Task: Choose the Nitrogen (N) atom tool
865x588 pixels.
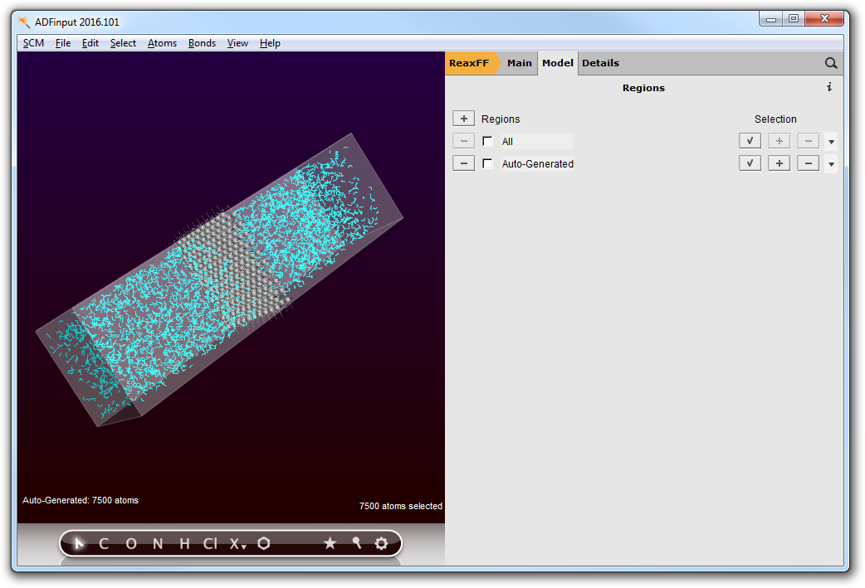Action: (x=158, y=544)
